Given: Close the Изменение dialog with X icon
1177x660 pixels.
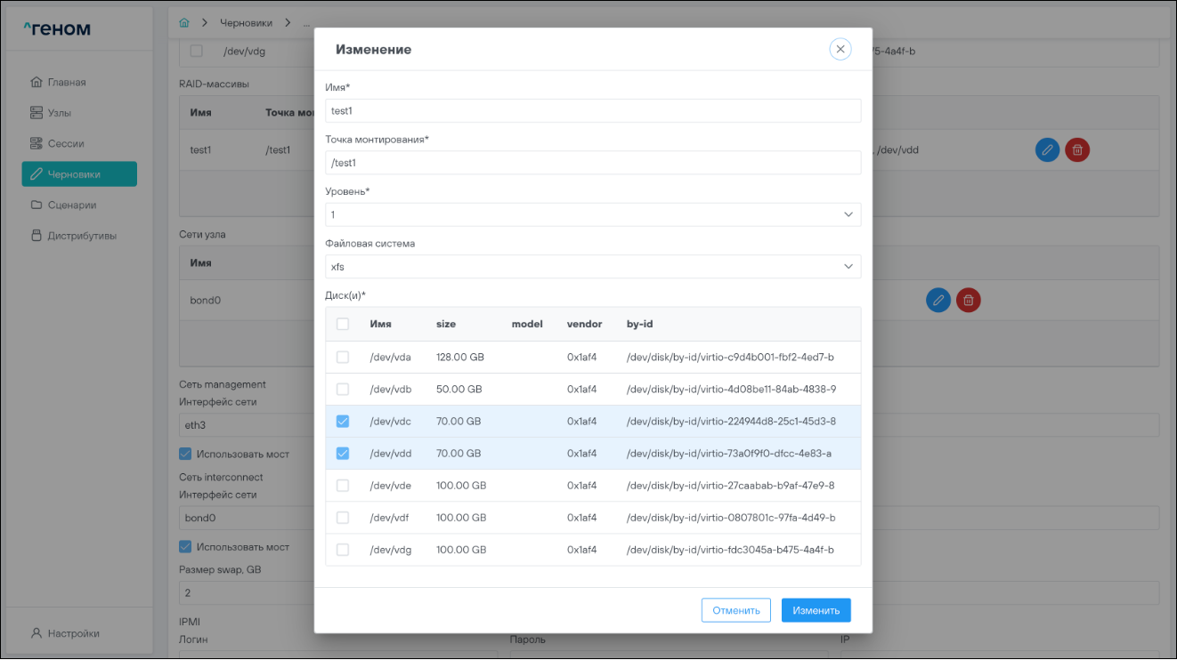Looking at the screenshot, I should (x=840, y=49).
